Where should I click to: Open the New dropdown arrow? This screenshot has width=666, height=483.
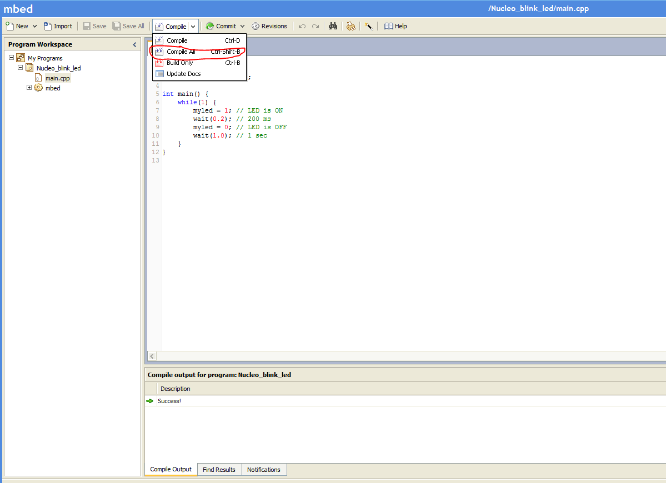34,26
